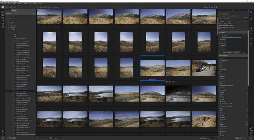Click the tethered devices icon in left sidebar
Image resolution: width=254 pixels, height=140 pixels.
point(3,18)
